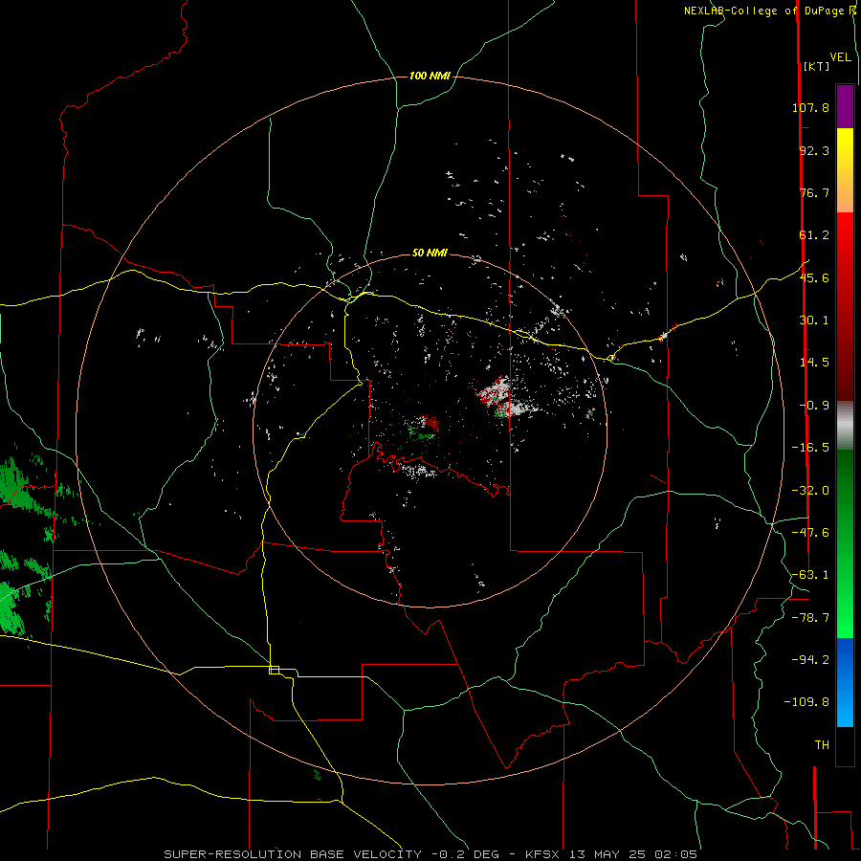
Task: Select the -78.7 velocity scale value
Action: pos(810,618)
